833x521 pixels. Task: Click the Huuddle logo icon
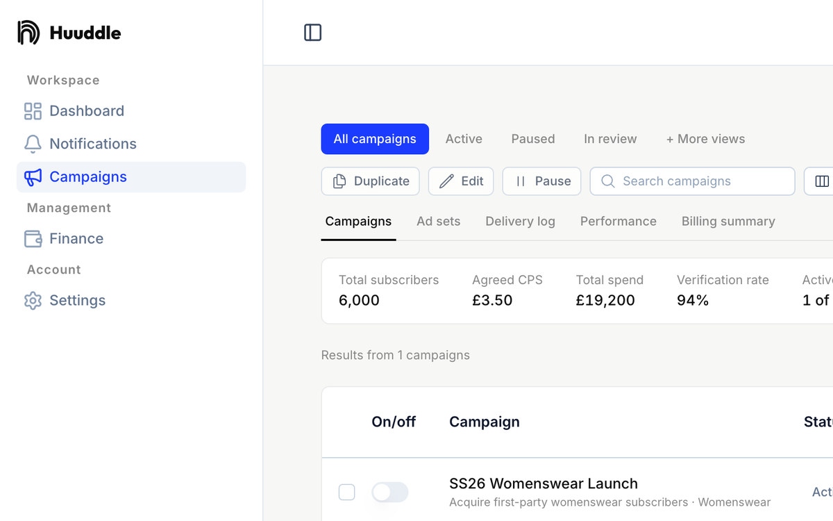(x=28, y=33)
